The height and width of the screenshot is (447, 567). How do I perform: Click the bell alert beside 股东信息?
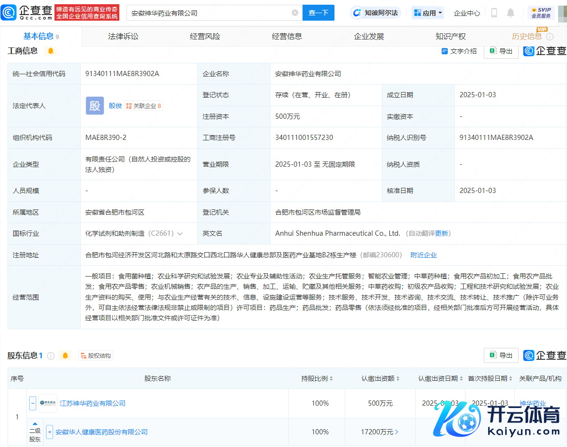(x=65, y=356)
